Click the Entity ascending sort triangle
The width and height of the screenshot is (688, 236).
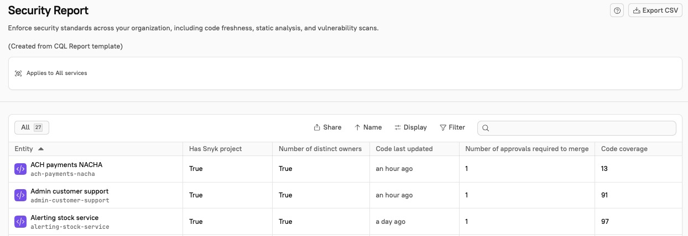click(41, 149)
